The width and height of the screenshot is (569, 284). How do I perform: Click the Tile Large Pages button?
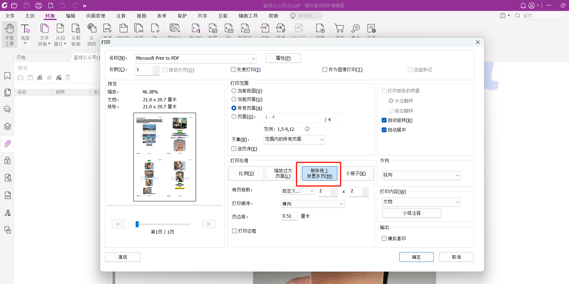pos(283,173)
